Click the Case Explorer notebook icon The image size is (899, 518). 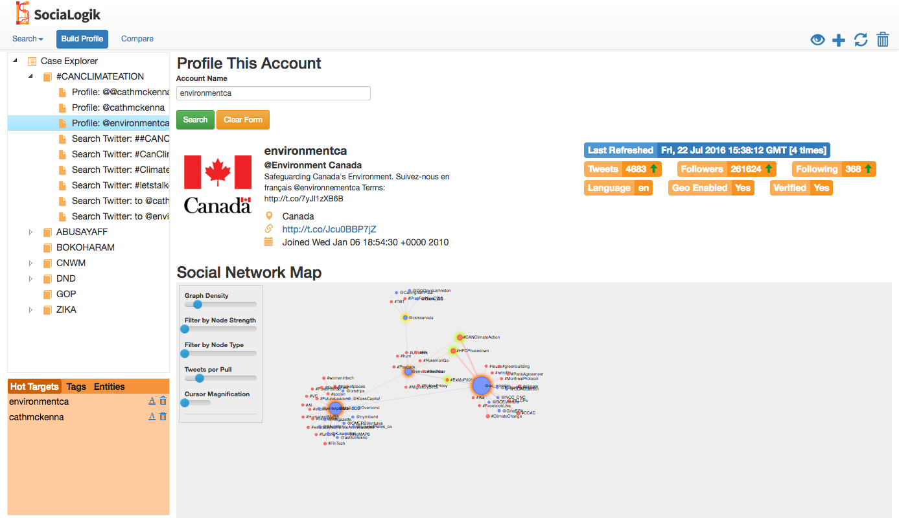(x=32, y=61)
